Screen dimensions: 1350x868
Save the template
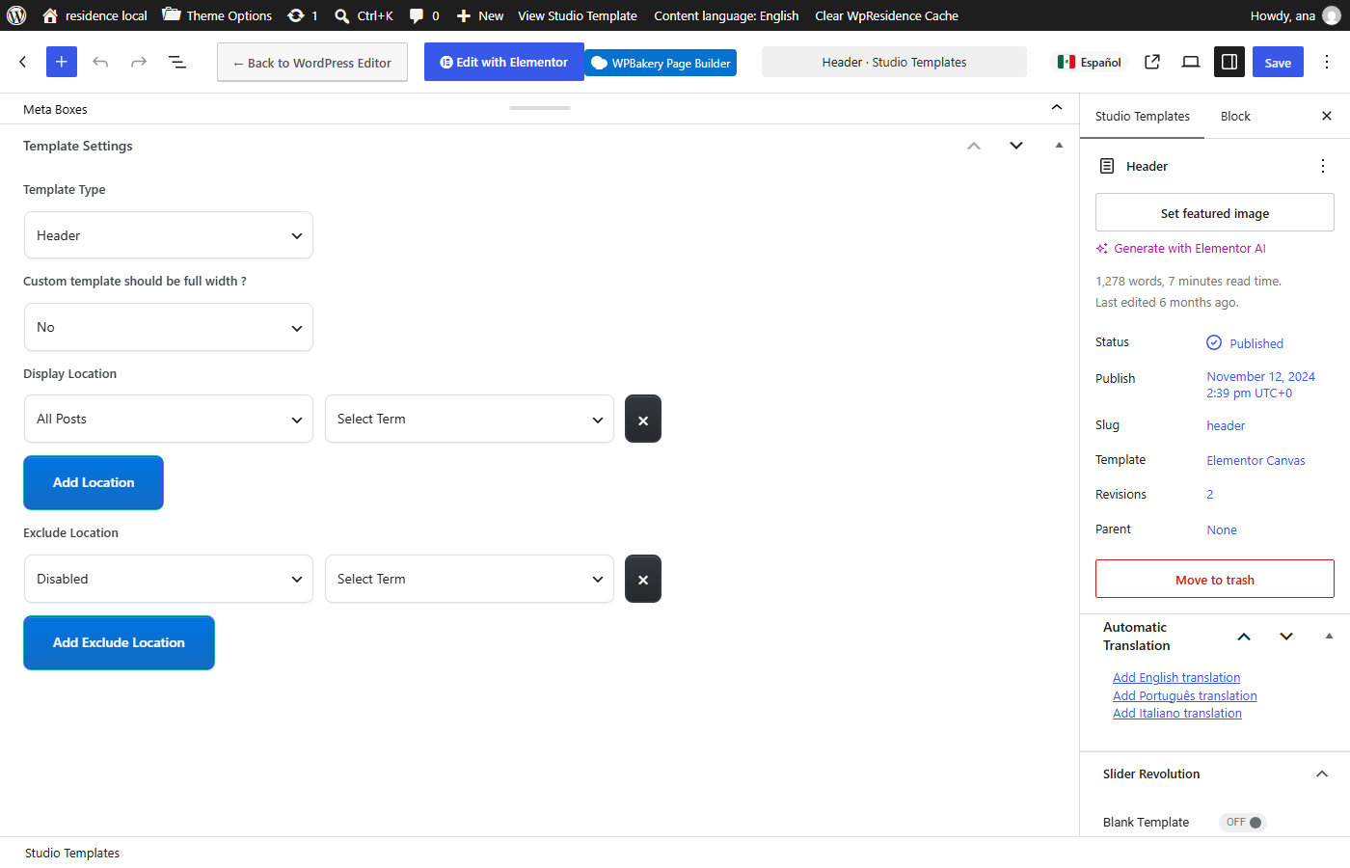(1278, 63)
